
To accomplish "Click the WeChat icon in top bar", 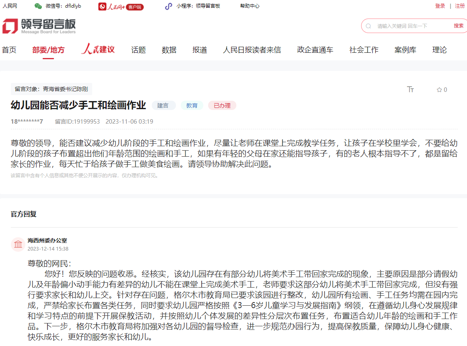I will 38,6.
